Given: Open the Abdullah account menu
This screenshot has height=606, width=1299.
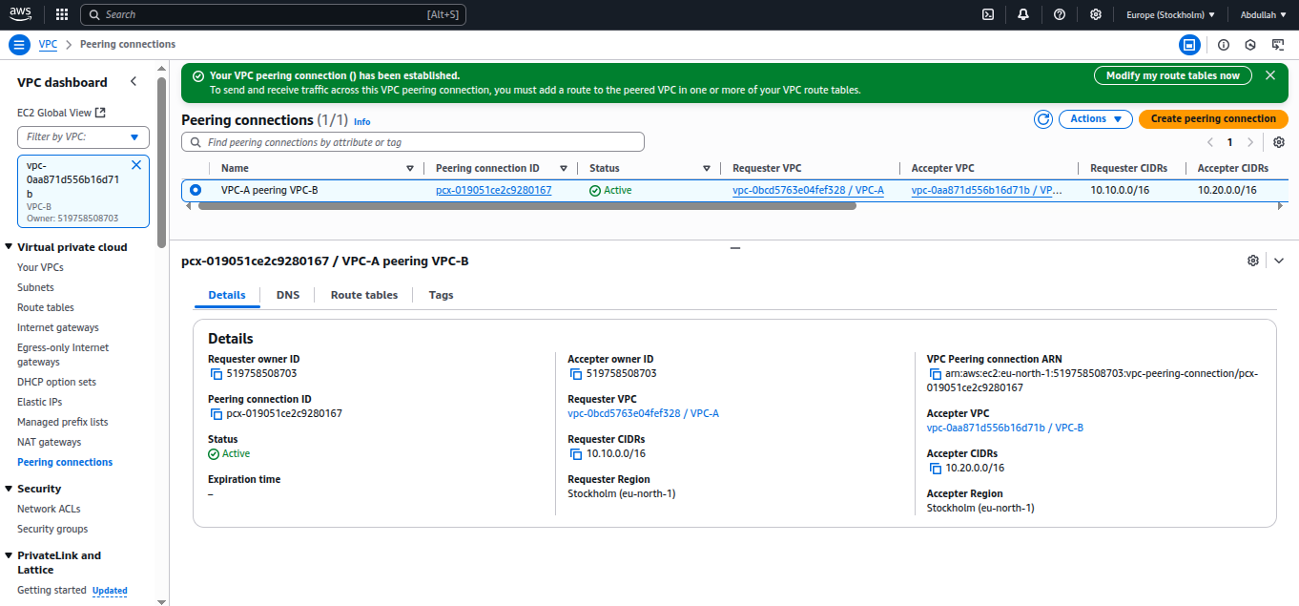Looking at the screenshot, I should (x=1264, y=14).
